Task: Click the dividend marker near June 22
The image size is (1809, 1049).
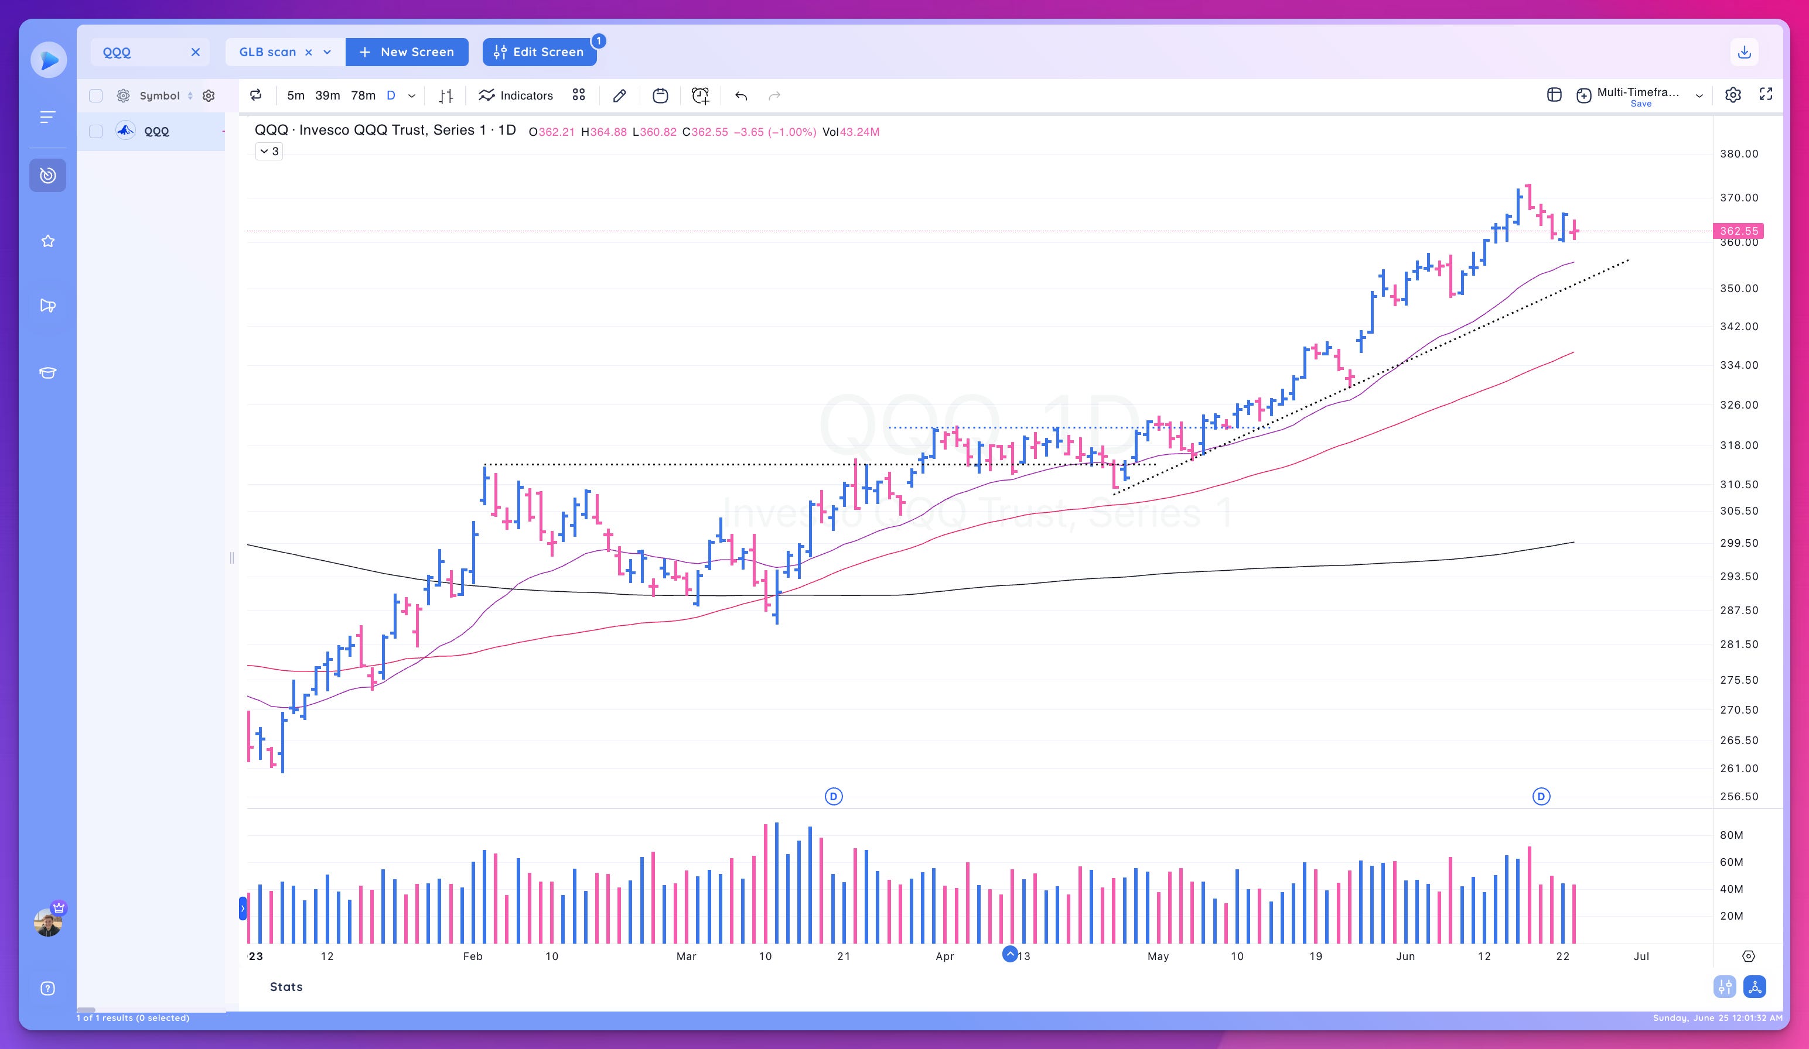Action: 1541,797
